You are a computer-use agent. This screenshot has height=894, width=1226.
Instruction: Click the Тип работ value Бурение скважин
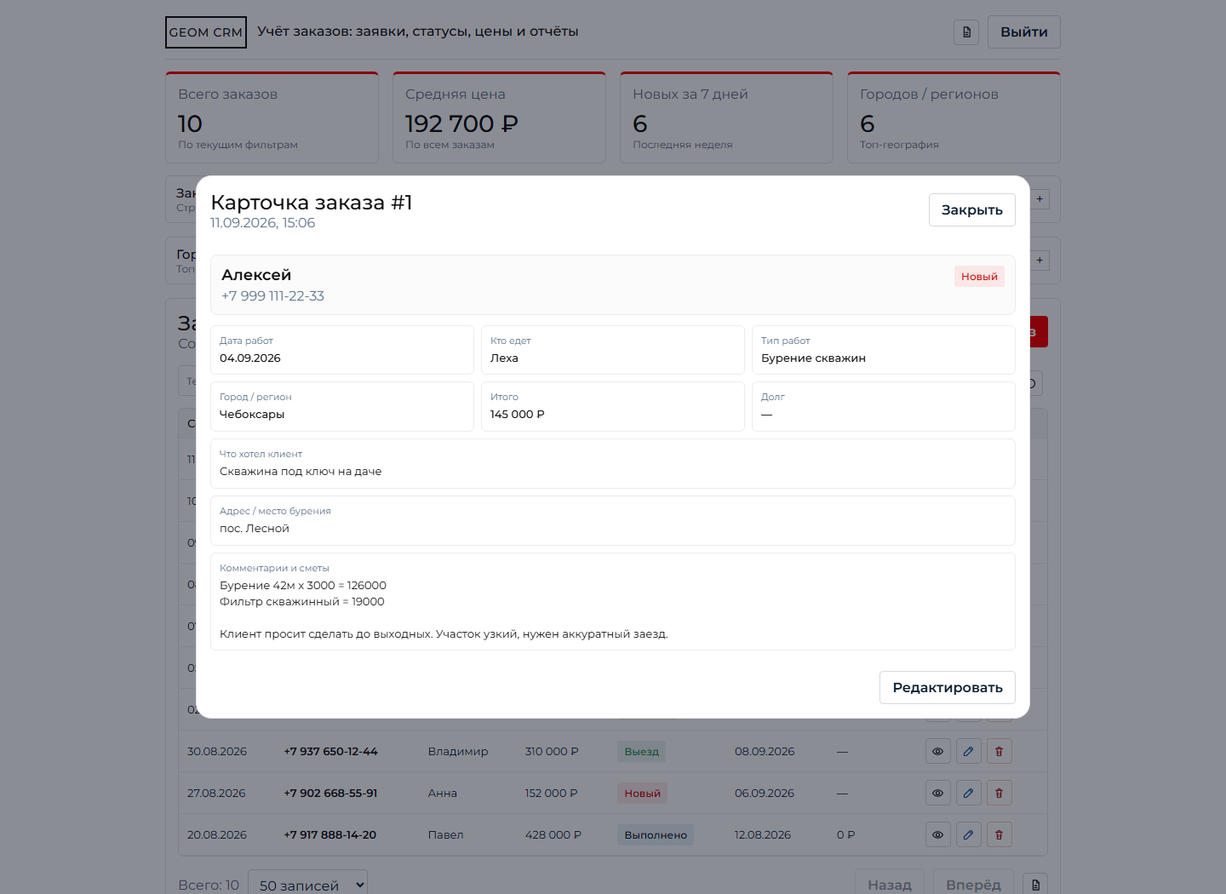[813, 358]
